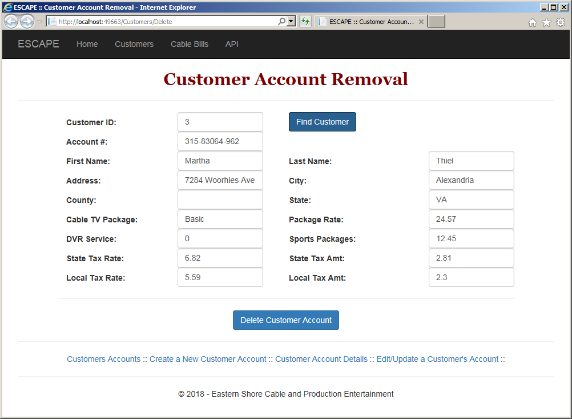Viewport: 572px width, 419px height.
Task: Open Favorites star icon
Action: coord(546,23)
